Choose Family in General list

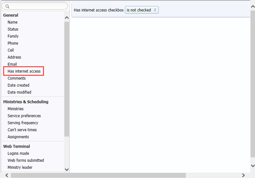(x=13, y=36)
